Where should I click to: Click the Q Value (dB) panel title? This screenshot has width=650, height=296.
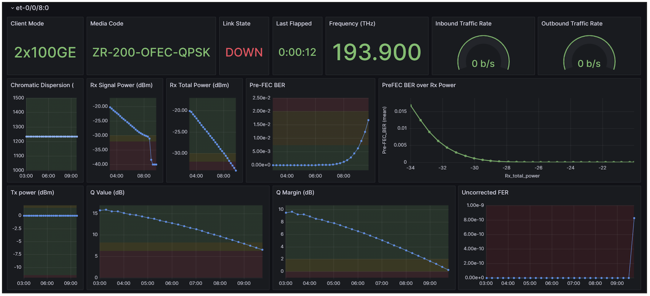point(107,192)
